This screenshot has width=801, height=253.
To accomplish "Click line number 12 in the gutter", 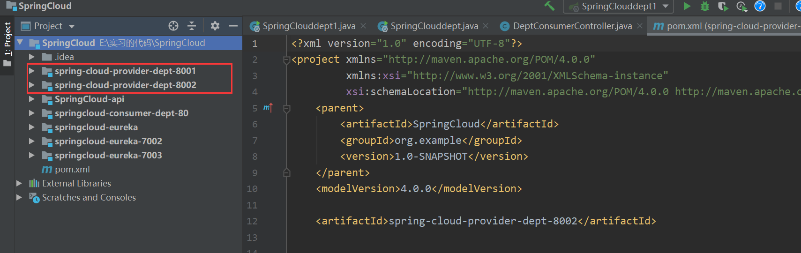I will 252,221.
